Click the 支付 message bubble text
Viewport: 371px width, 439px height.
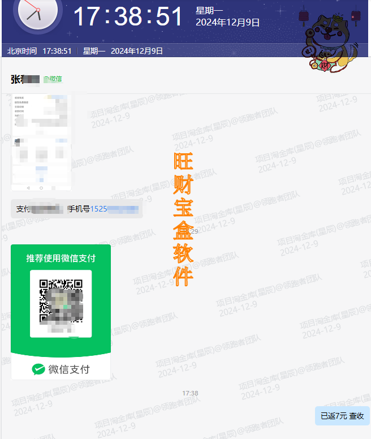[x=77, y=209]
